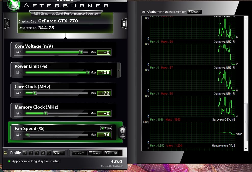Toggle the profile lock padlock icon
252x172 pixels.
pyautogui.click(x=5, y=153)
